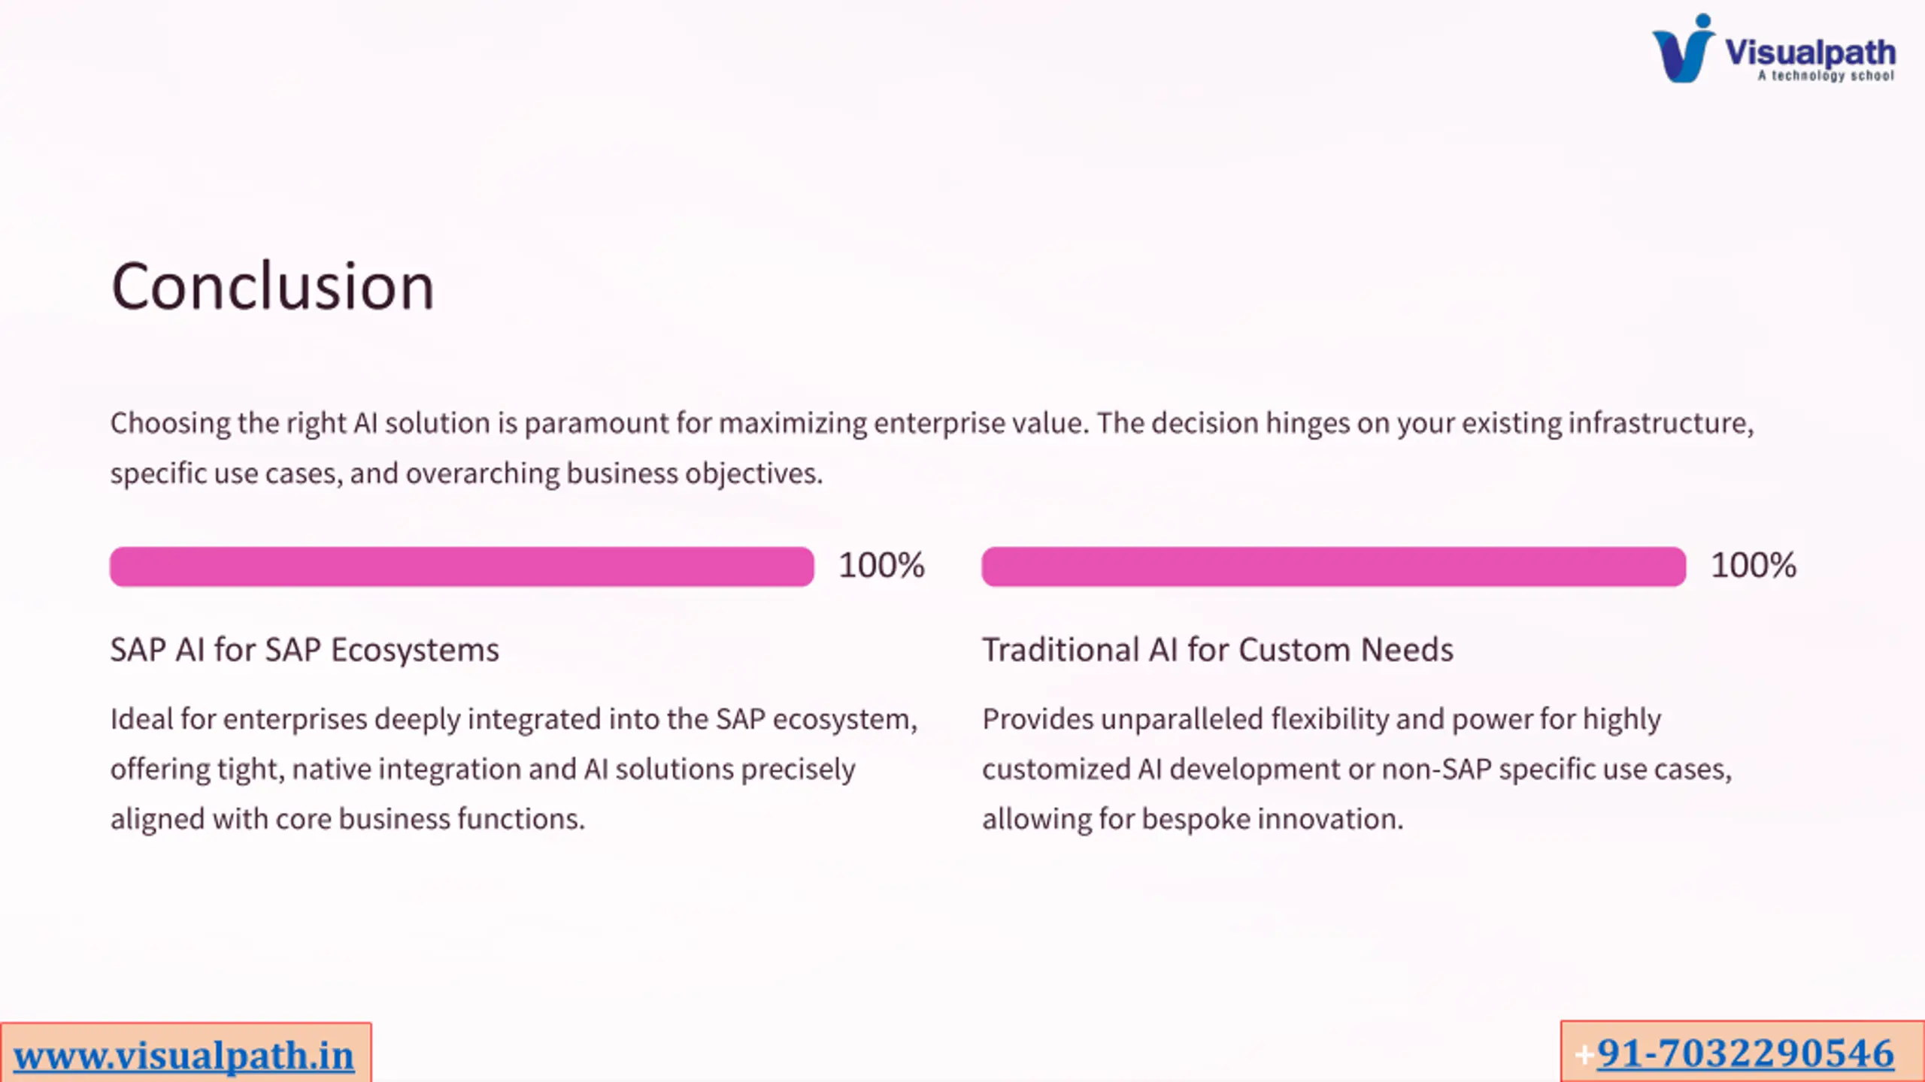Open the www.visualpath.in link
The width and height of the screenshot is (1925, 1082).
[184, 1056]
